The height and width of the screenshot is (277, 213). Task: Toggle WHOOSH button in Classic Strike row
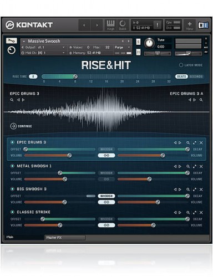tap(106, 219)
